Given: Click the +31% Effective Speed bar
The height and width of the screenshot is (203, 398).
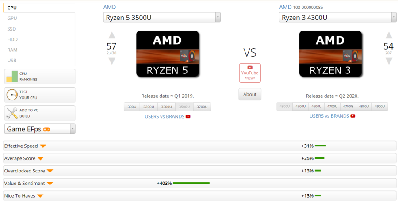Looking at the screenshot, I should coord(320,146).
